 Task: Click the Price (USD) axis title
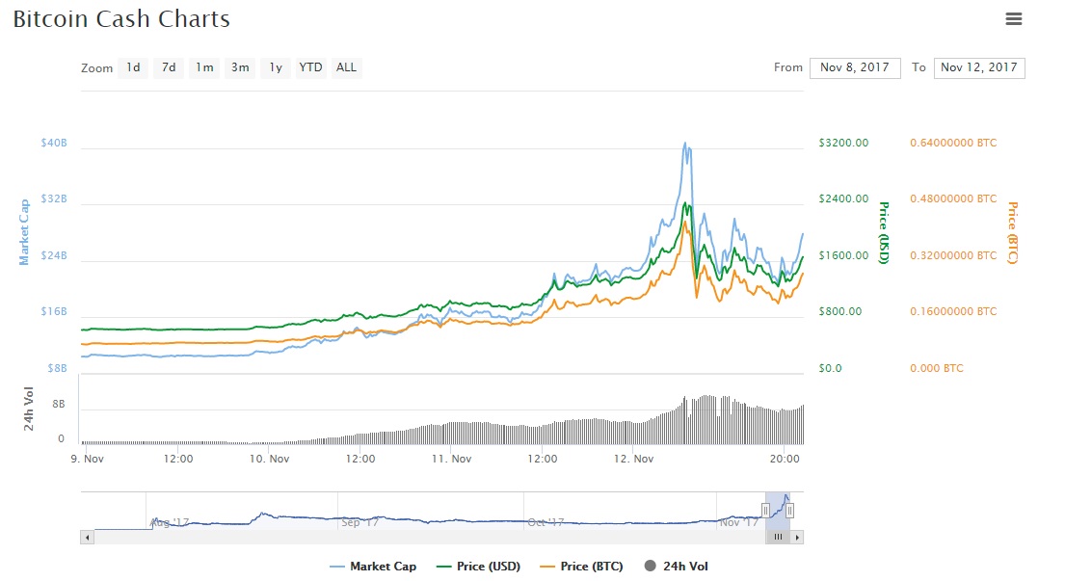(x=884, y=233)
